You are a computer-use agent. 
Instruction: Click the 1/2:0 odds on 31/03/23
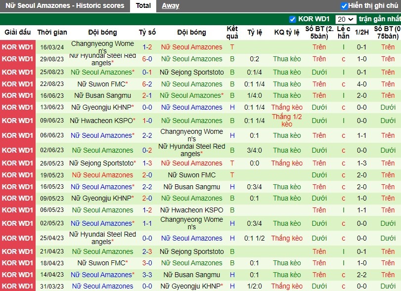(x=255, y=286)
